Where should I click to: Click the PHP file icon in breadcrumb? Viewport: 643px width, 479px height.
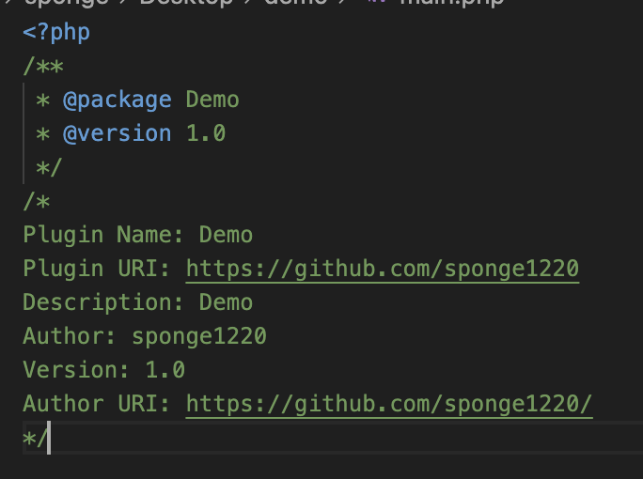pos(378,3)
